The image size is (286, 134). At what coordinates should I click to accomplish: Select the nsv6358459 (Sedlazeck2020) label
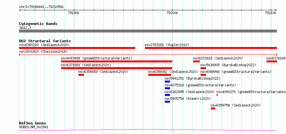(x=103, y=72)
